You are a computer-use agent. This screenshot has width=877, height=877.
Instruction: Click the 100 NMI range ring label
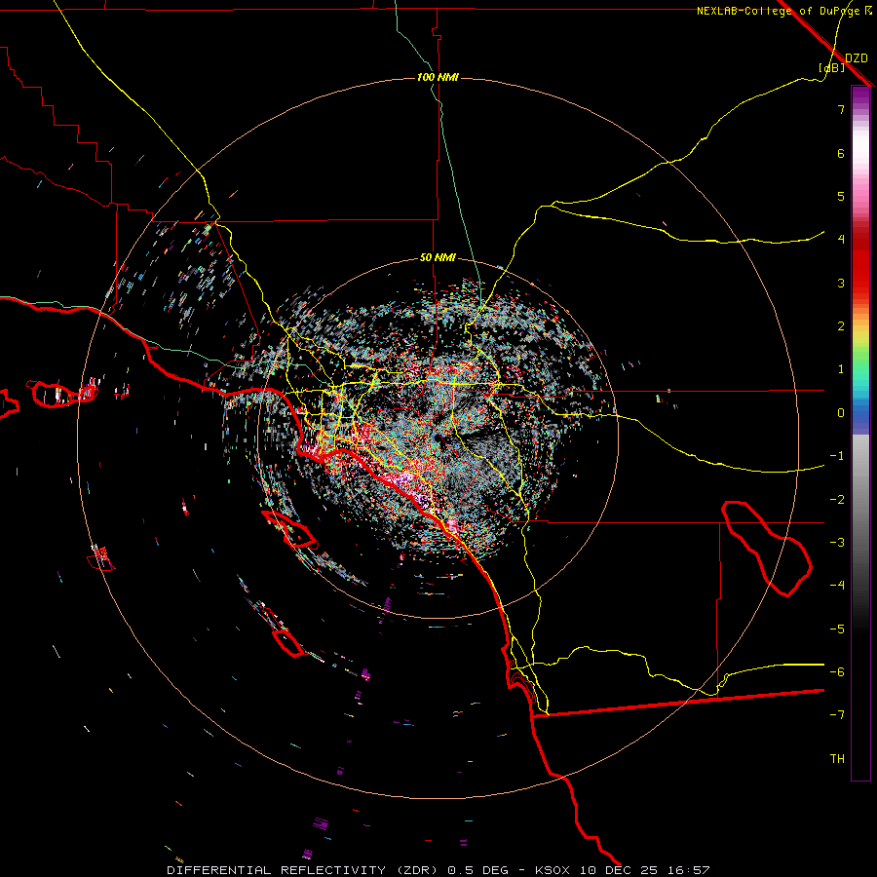click(438, 77)
